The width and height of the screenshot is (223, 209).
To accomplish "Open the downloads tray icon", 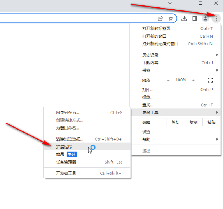I will 184,18.
